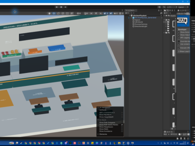
Task: Advance one frame with Step button
Action: click(66, 7)
